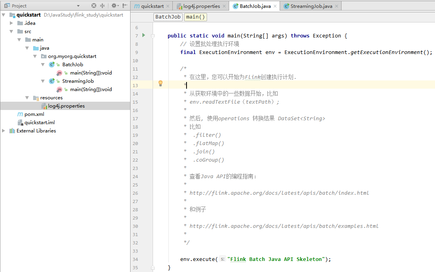Collapse the External Libraries node
This screenshot has width=435, height=272.
click(3, 130)
